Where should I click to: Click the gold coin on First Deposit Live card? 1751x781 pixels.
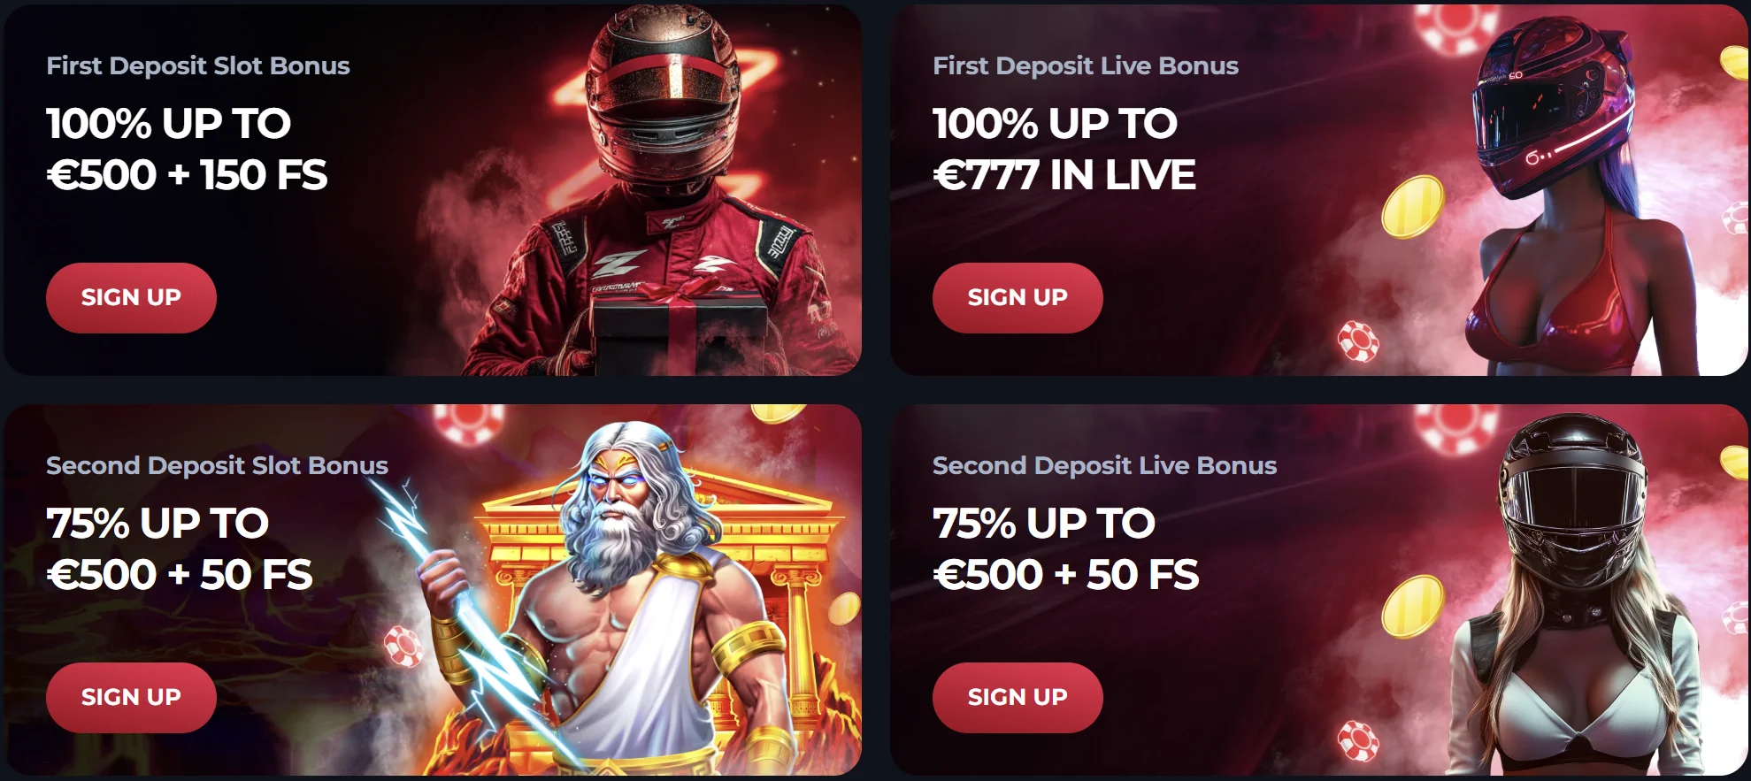coord(1413,207)
